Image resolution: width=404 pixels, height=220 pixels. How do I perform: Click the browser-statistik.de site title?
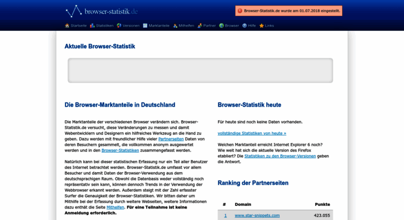(111, 11)
